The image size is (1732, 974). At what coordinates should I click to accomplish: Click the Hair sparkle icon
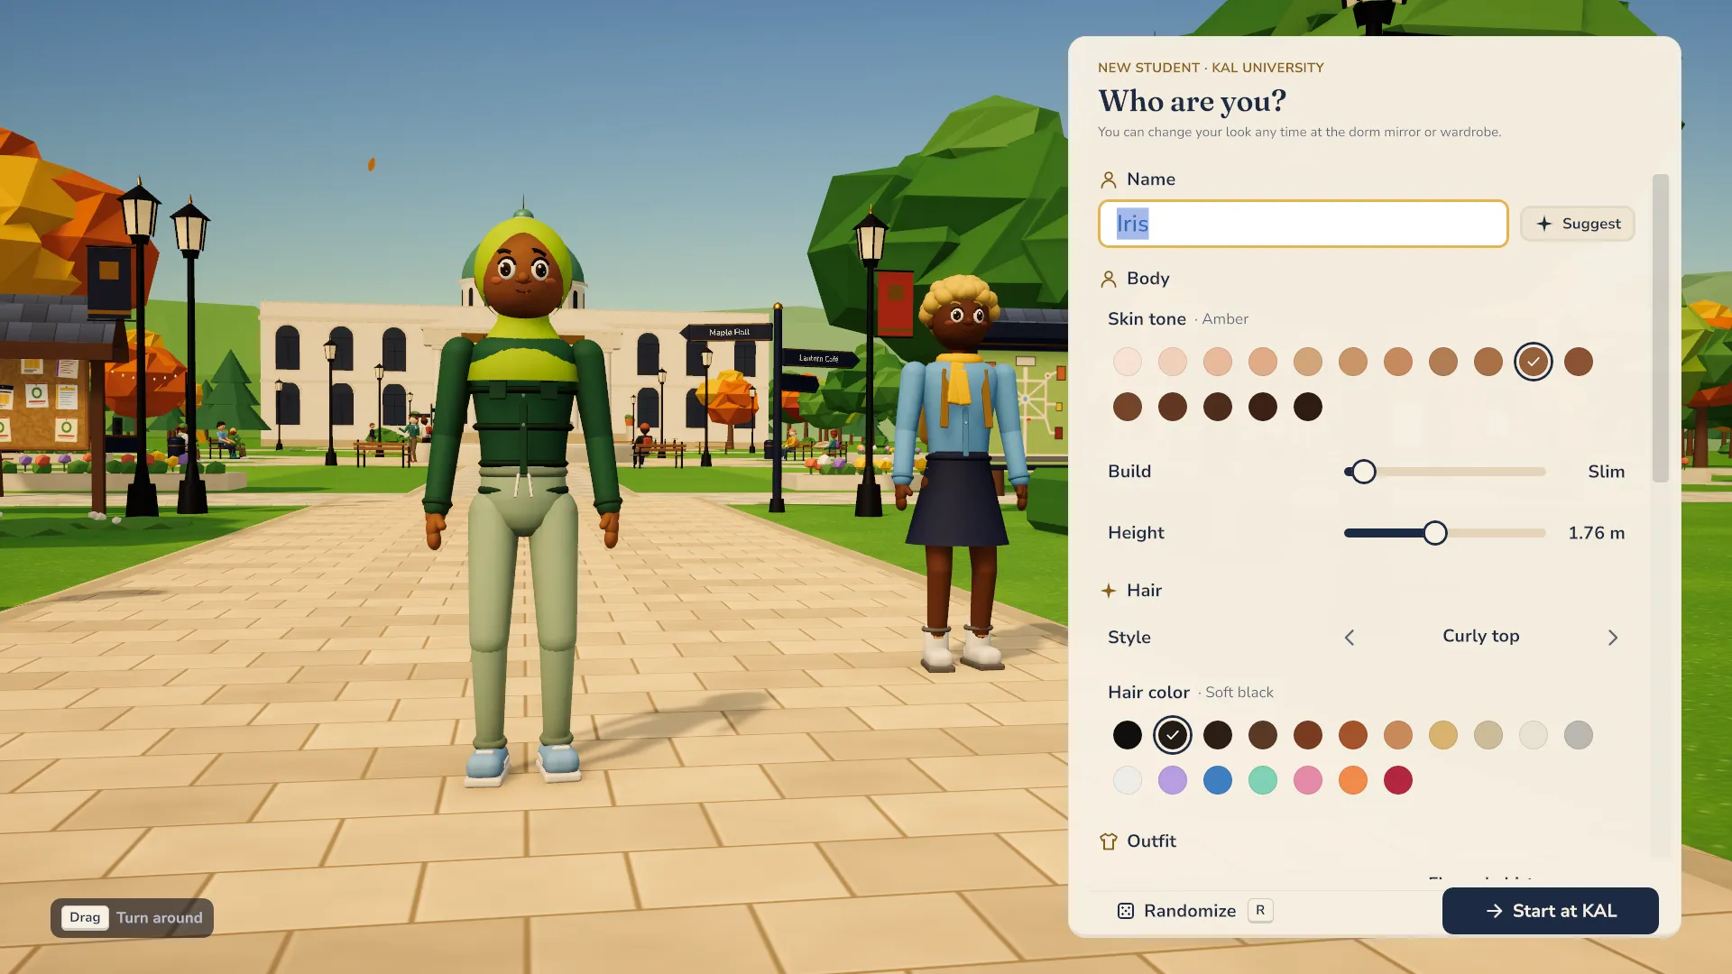(1109, 591)
